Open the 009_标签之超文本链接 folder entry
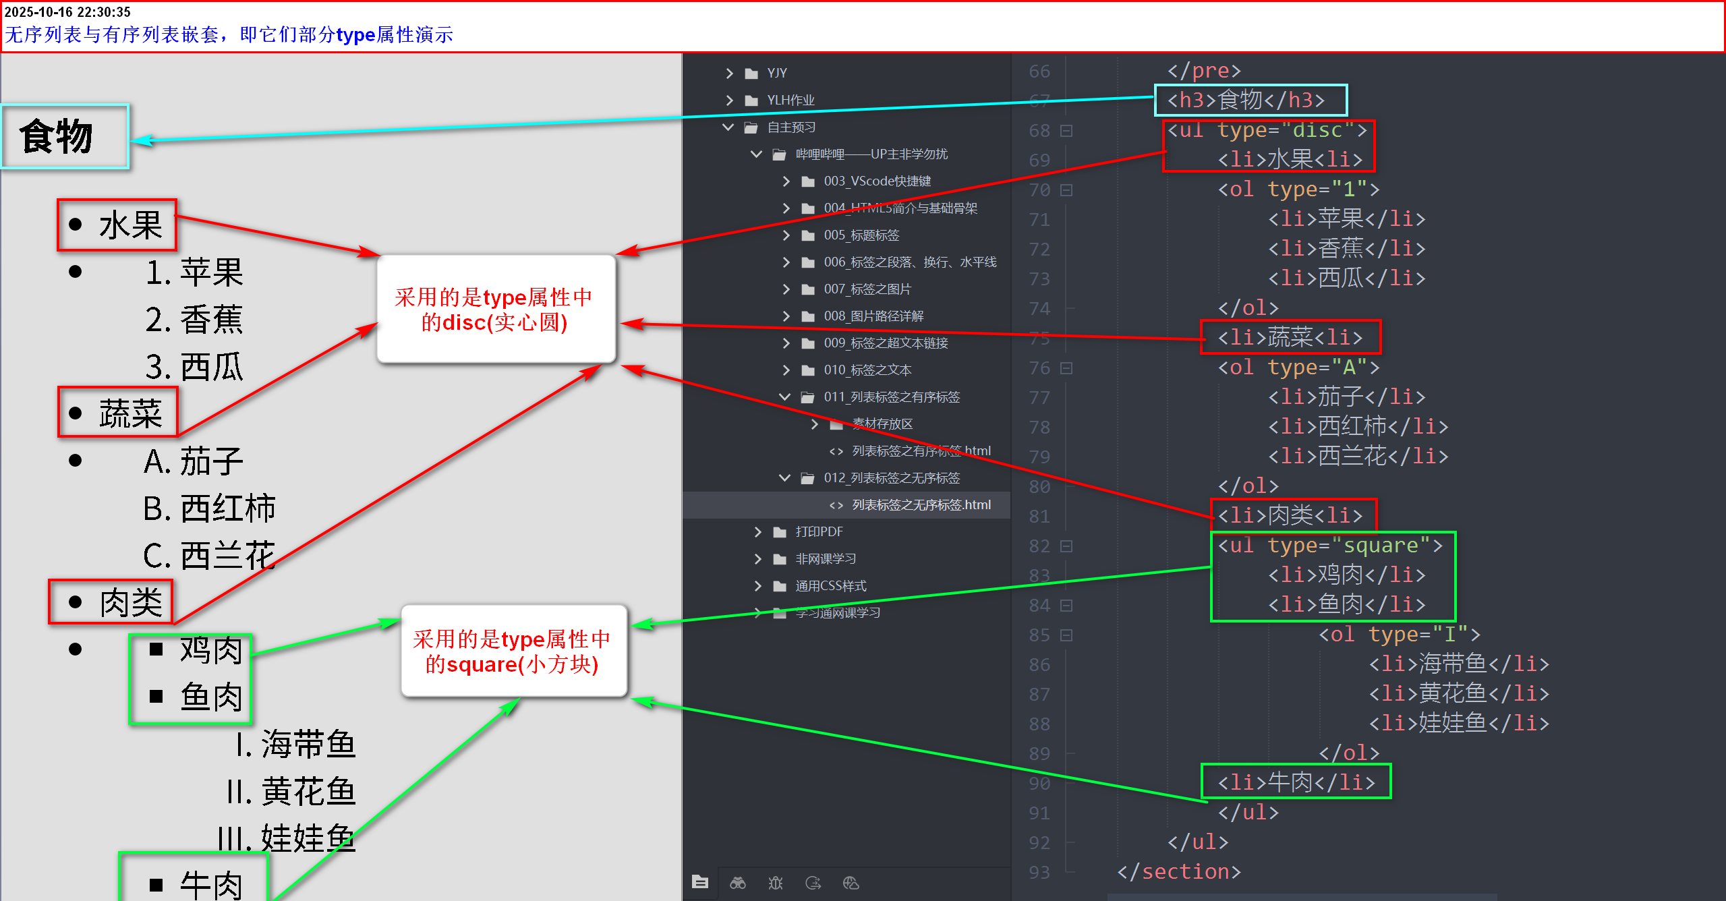The width and height of the screenshot is (1726, 901). [x=885, y=343]
